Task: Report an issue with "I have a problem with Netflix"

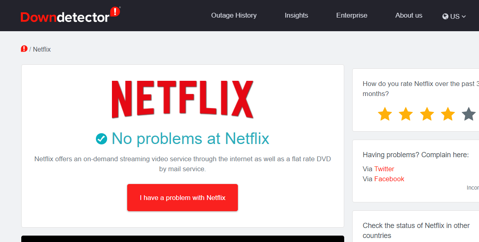Action: [183, 198]
